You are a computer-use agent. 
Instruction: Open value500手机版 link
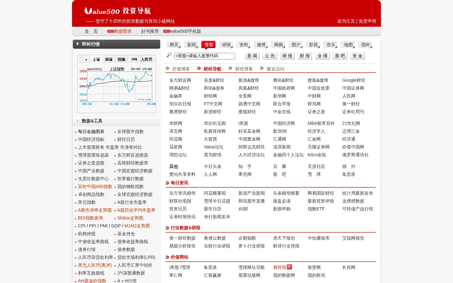pyautogui.click(x=186, y=31)
